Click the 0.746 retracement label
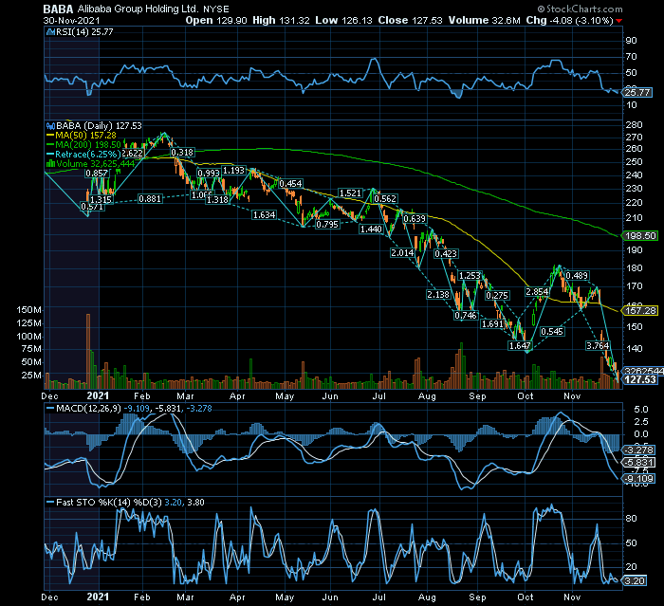Screen dimensions: 664x606 coord(466,315)
